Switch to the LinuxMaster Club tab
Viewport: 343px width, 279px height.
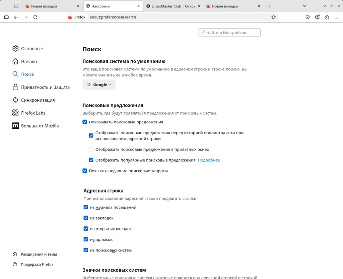[x=173, y=6]
